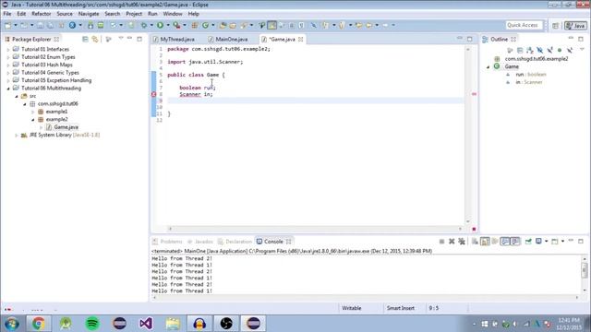Toggle Hide Local Types in Outline toolbar
591x332 pixels.
click(x=570, y=50)
